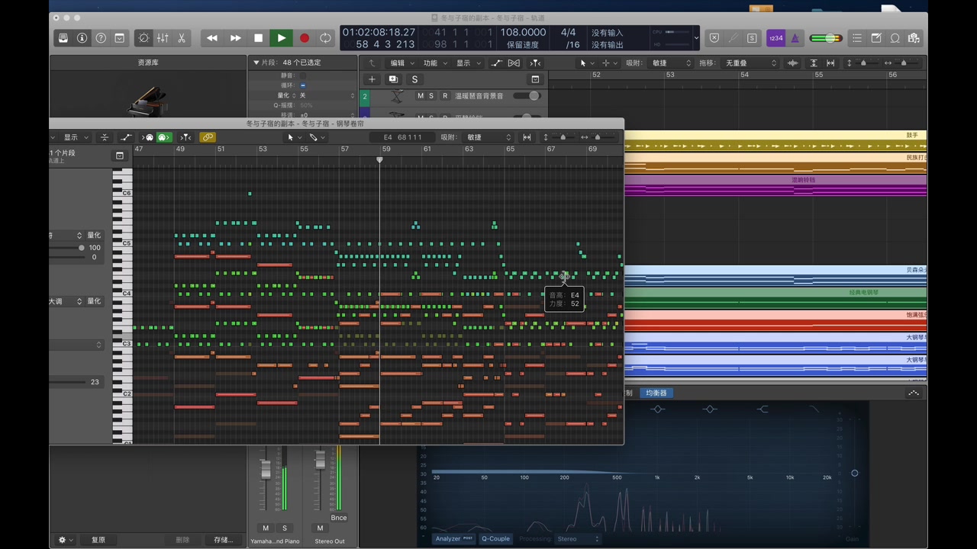
Task: Toggle the automation button in the tracks area menu bar
Action: [497, 63]
